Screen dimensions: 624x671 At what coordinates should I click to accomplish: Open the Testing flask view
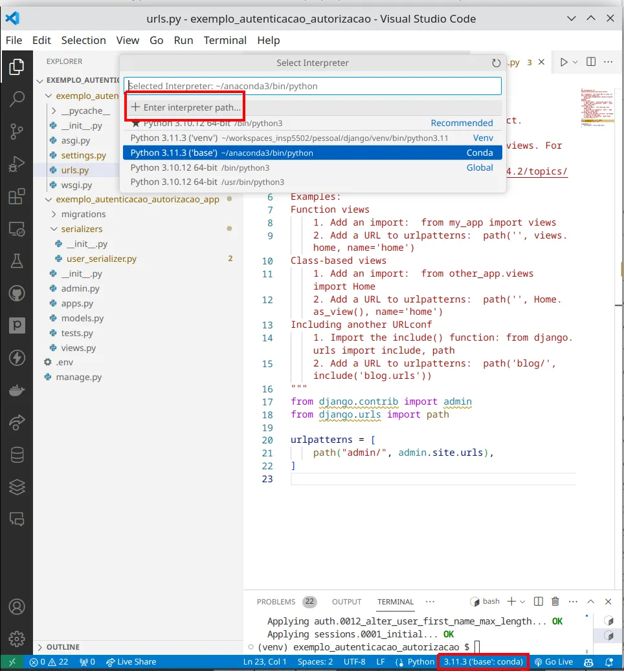coord(17,261)
